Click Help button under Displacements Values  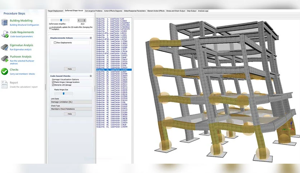(70, 69)
